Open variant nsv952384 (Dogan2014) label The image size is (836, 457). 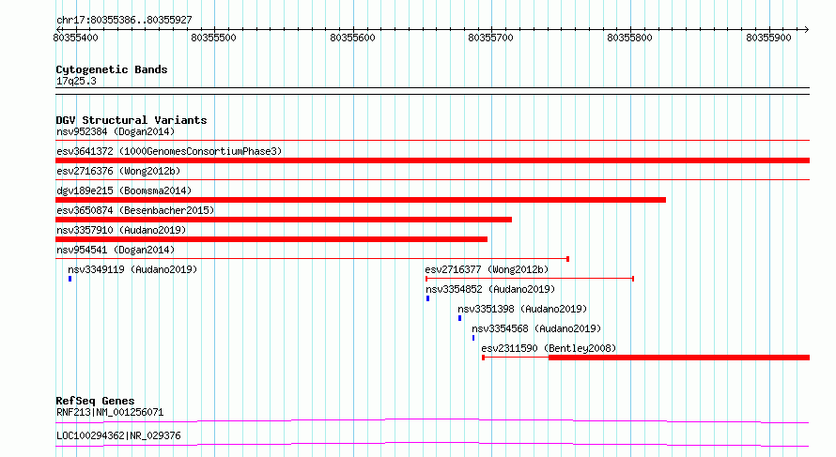[x=116, y=131]
